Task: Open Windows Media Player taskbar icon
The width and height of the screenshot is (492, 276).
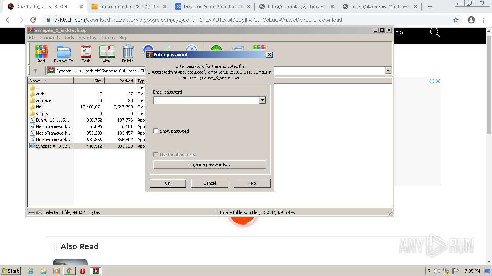Action: coord(57,271)
